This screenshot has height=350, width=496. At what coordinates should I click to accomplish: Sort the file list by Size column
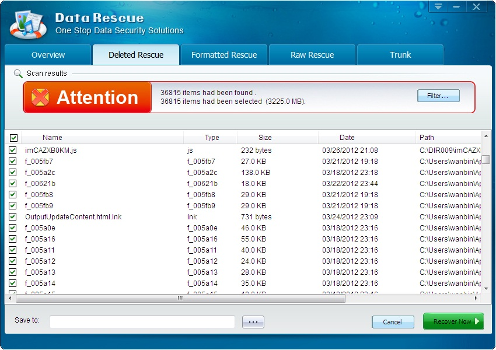pos(265,138)
